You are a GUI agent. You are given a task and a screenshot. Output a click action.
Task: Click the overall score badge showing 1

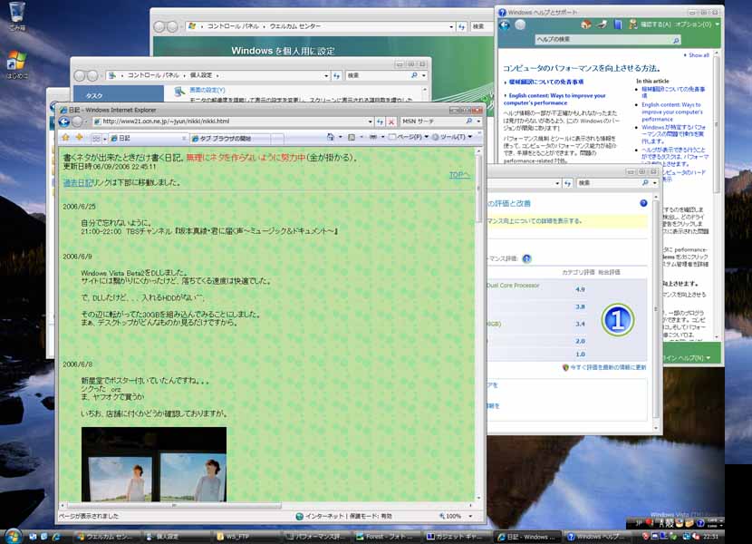(x=618, y=320)
